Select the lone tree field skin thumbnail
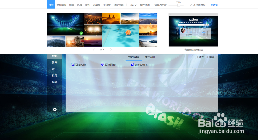 [130, 19]
